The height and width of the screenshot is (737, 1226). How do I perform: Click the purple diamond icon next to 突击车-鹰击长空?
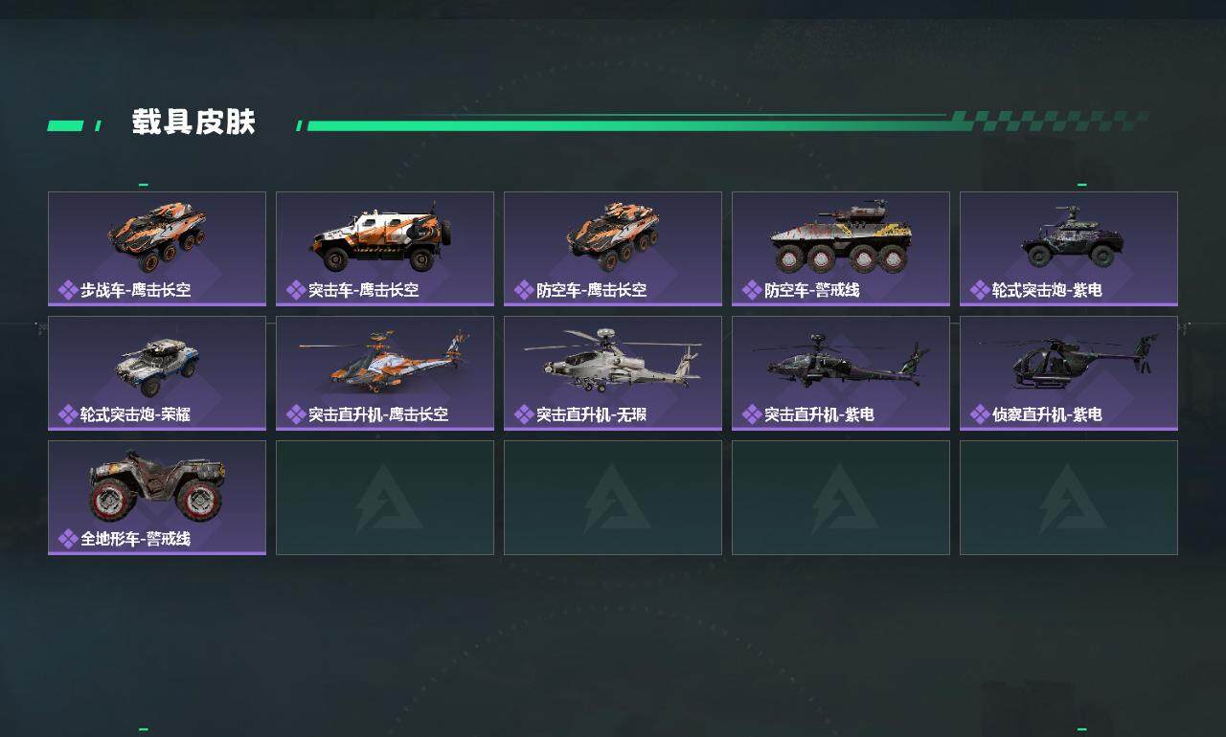click(x=296, y=290)
